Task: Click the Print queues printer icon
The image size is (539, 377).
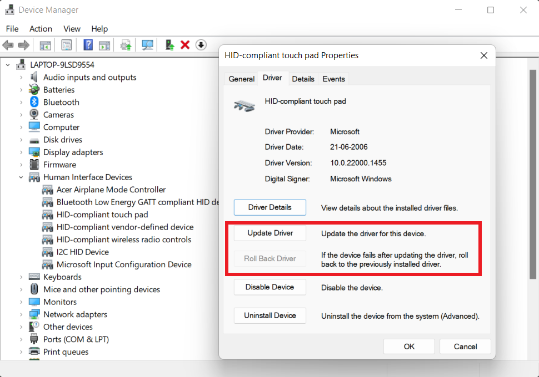Action: (34, 351)
